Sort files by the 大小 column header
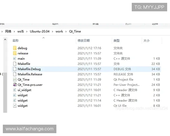The height and width of the screenshot is (136, 170). [x=146, y=41]
